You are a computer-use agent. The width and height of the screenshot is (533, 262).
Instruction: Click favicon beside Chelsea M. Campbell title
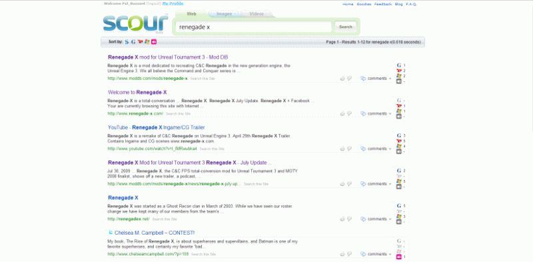click(111, 233)
